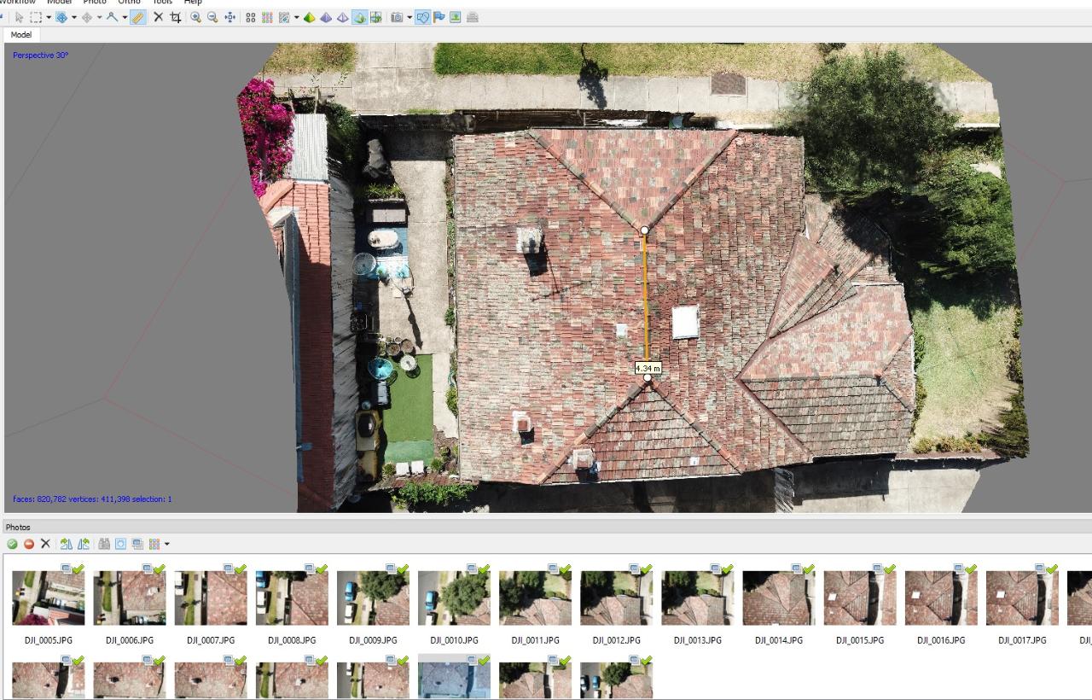Open the Help menu

point(193,3)
